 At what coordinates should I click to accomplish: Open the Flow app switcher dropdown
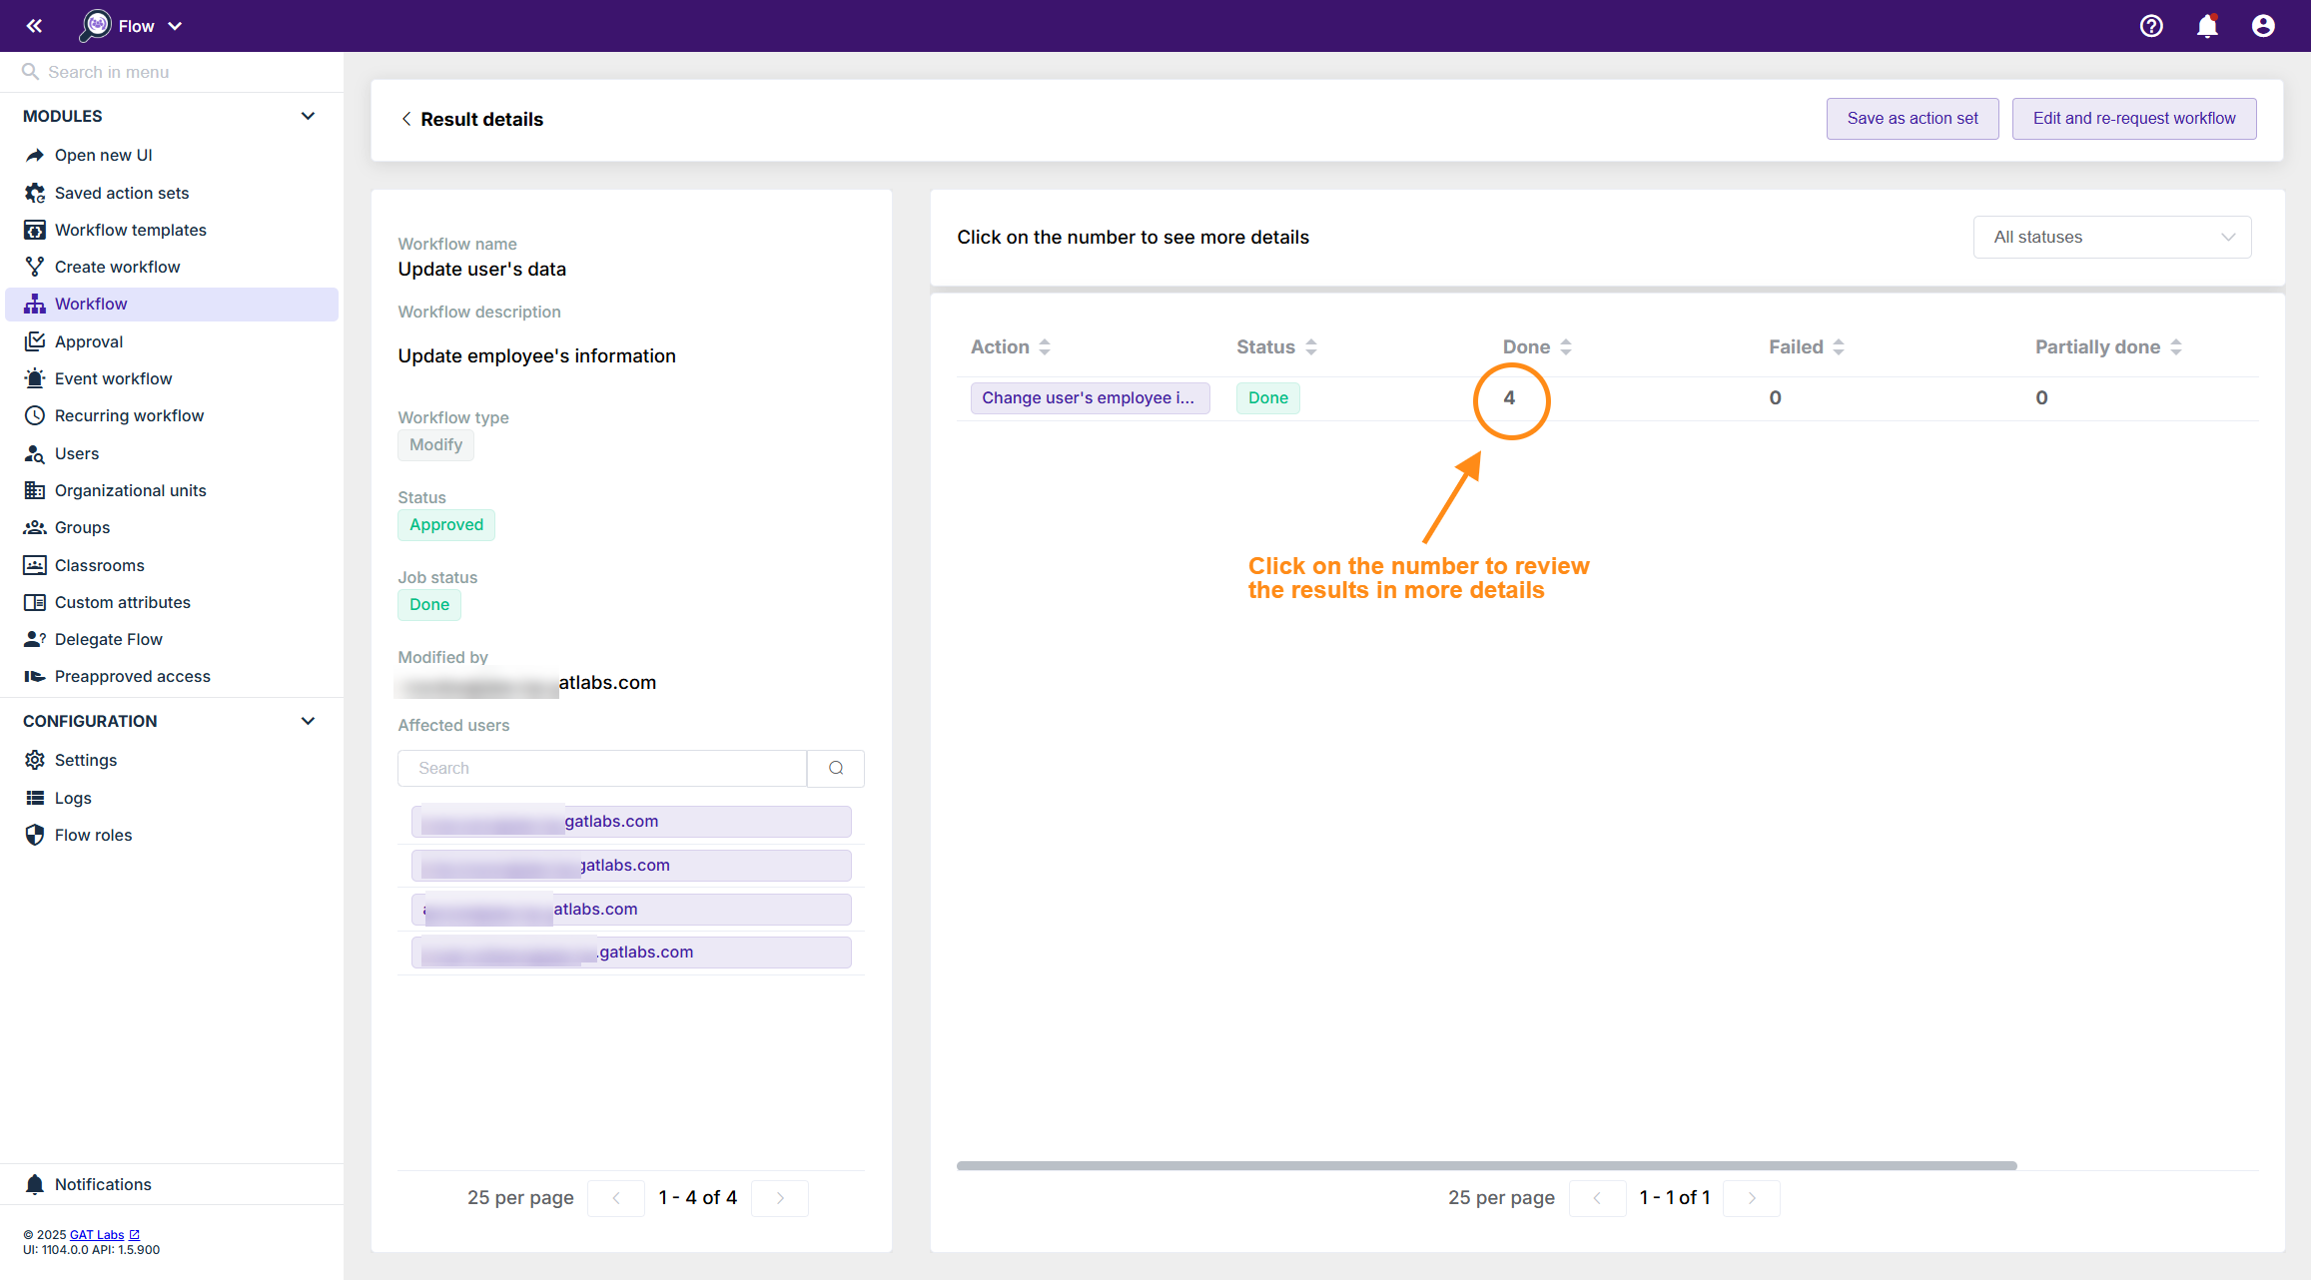click(132, 26)
